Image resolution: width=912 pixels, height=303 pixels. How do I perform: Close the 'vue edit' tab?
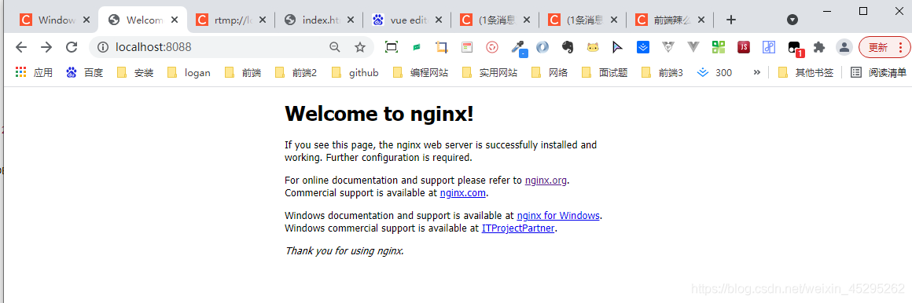click(439, 20)
